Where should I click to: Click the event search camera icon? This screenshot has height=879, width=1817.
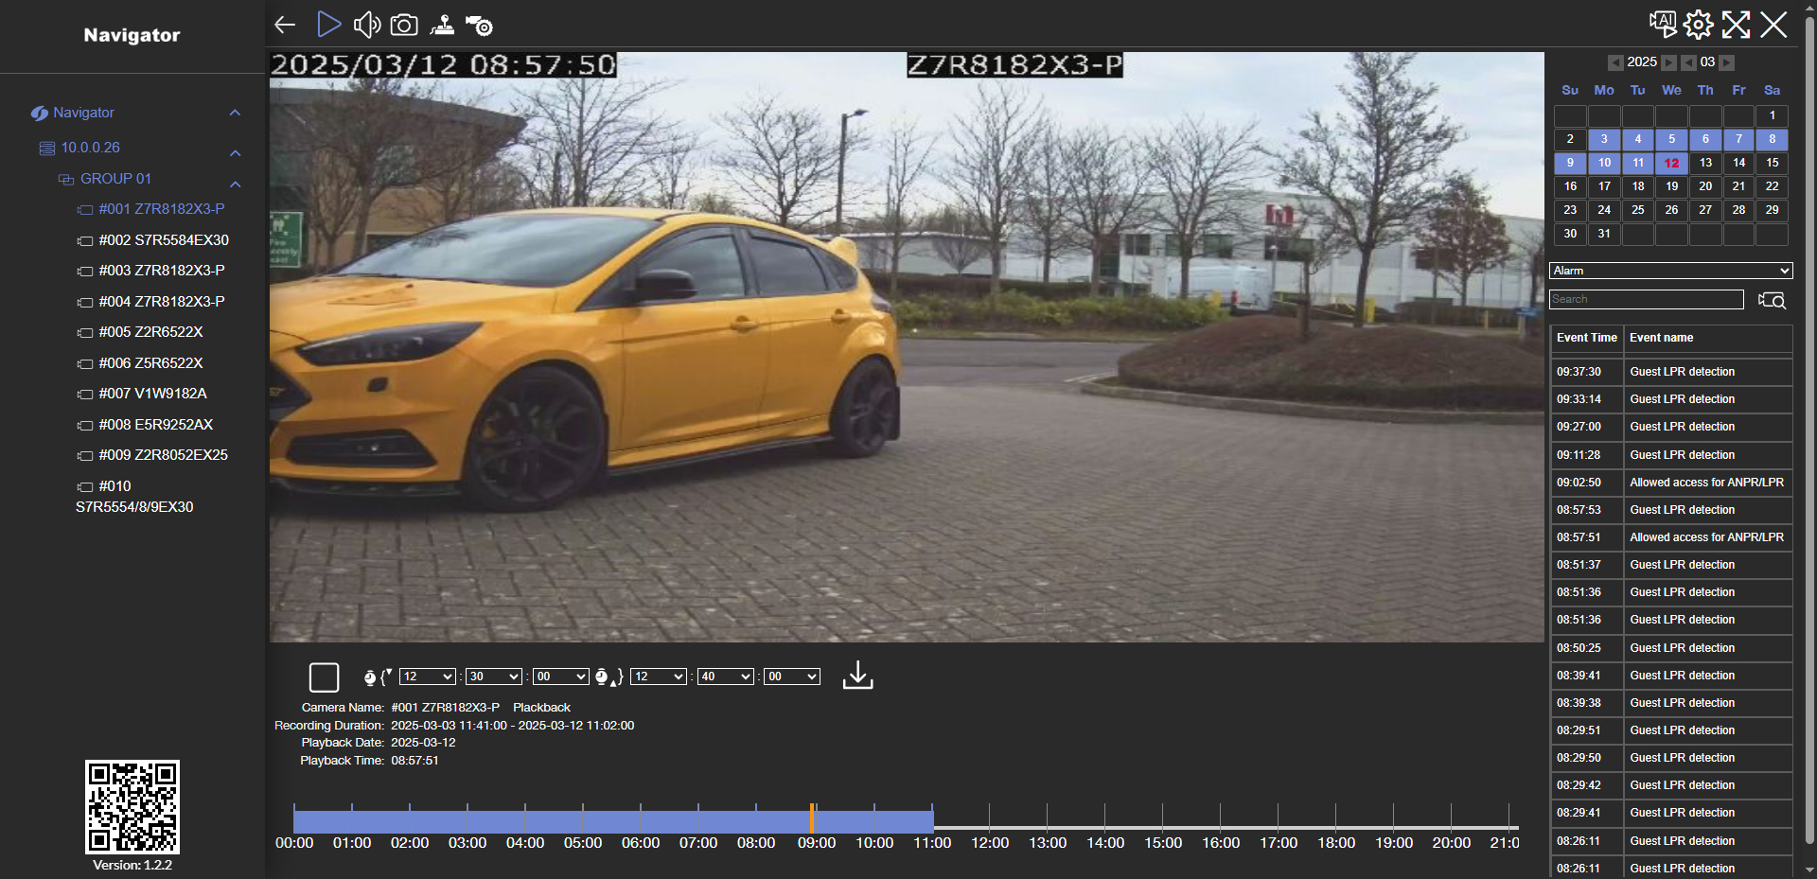[1772, 300]
